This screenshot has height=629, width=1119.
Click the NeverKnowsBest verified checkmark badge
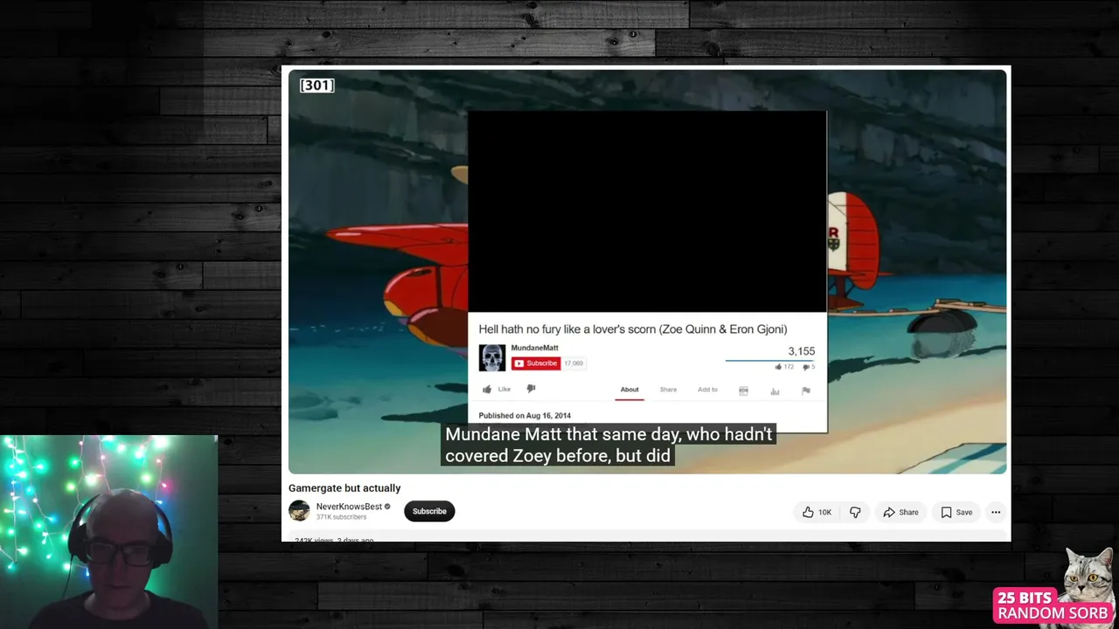[x=387, y=507]
